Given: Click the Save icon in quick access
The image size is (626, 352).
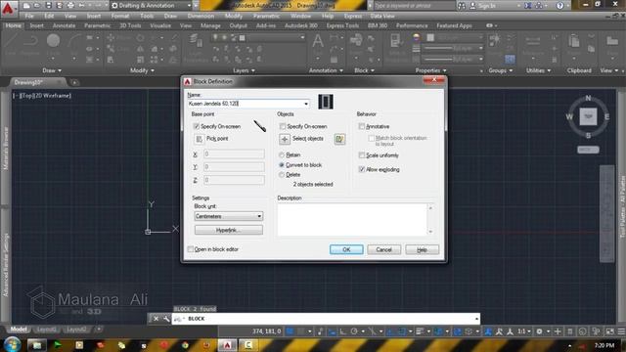Looking at the screenshot, I should pyautogui.click(x=48, y=6).
